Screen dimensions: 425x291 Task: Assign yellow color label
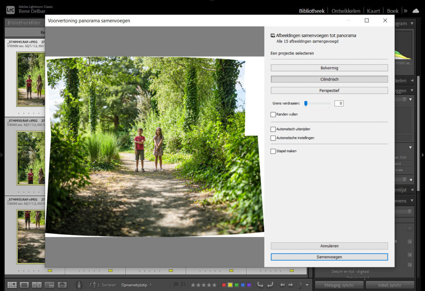(x=230, y=285)
